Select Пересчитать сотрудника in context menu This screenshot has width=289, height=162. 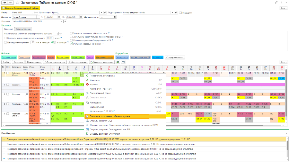coord(125,76)
